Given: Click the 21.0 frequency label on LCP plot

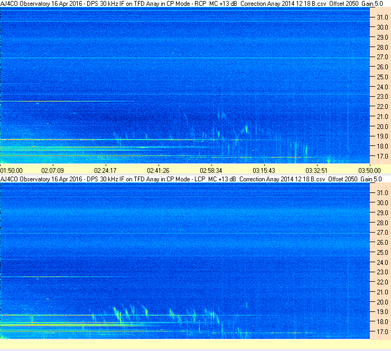Looking at the screenshot, I should pos(383,292).
